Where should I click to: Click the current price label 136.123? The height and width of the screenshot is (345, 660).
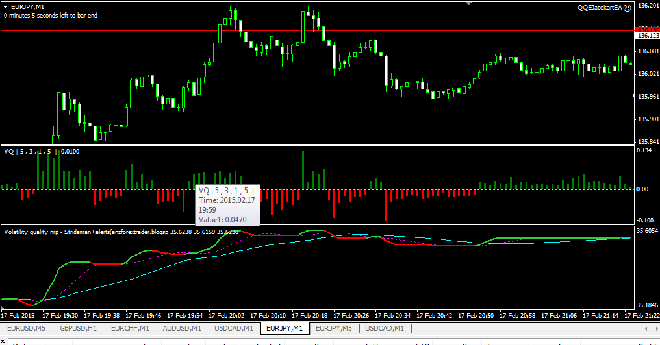(648, 36)
